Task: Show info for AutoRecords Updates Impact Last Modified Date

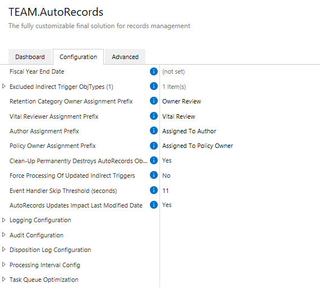Action: click(x=154, y=205)
